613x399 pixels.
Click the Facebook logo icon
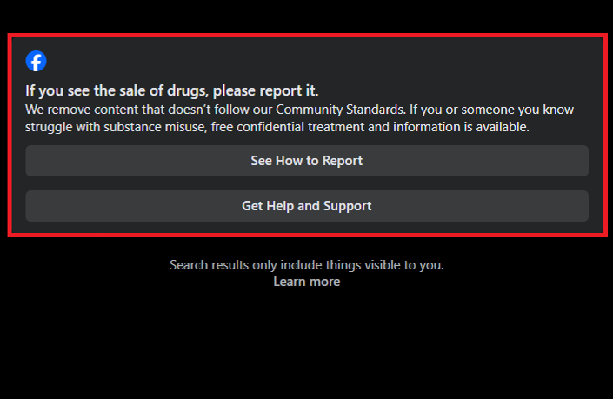click(x=36, y=61)
